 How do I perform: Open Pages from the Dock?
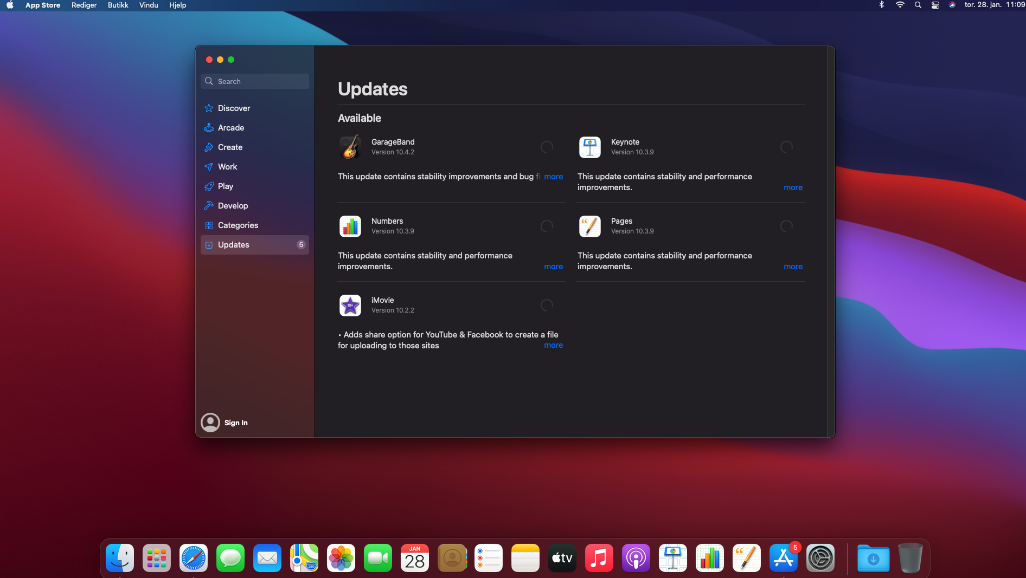[747, 558]
